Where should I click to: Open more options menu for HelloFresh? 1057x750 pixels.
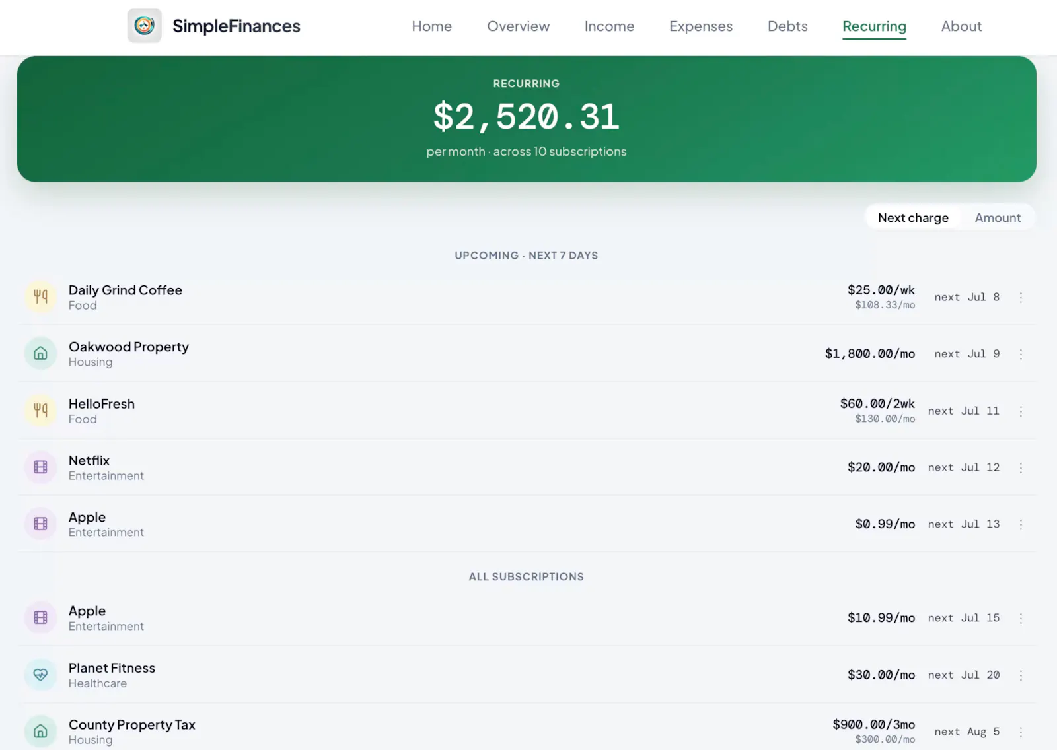tap(1021, 411)
